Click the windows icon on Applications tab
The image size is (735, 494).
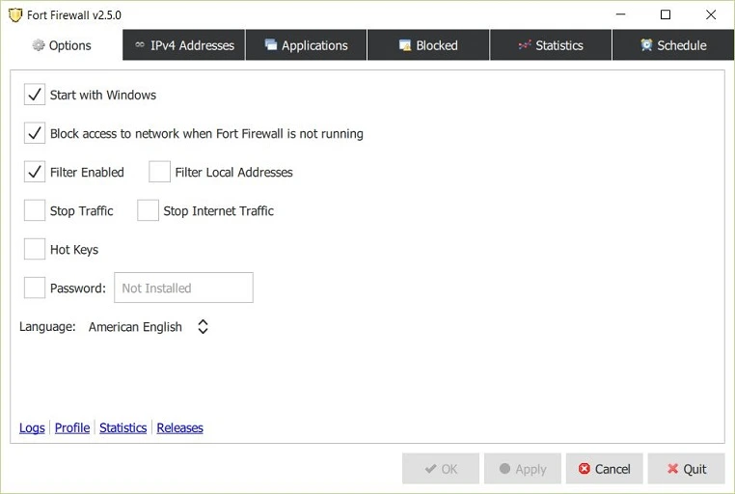click(x=271, y=44)
